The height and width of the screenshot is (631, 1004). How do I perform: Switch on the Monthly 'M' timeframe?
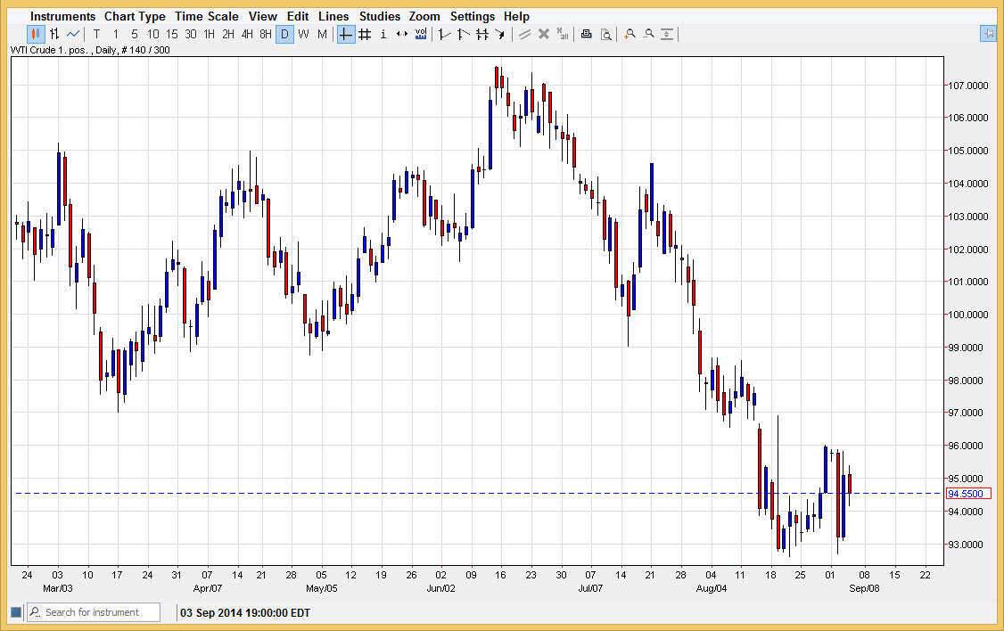[x=322, y=34]
